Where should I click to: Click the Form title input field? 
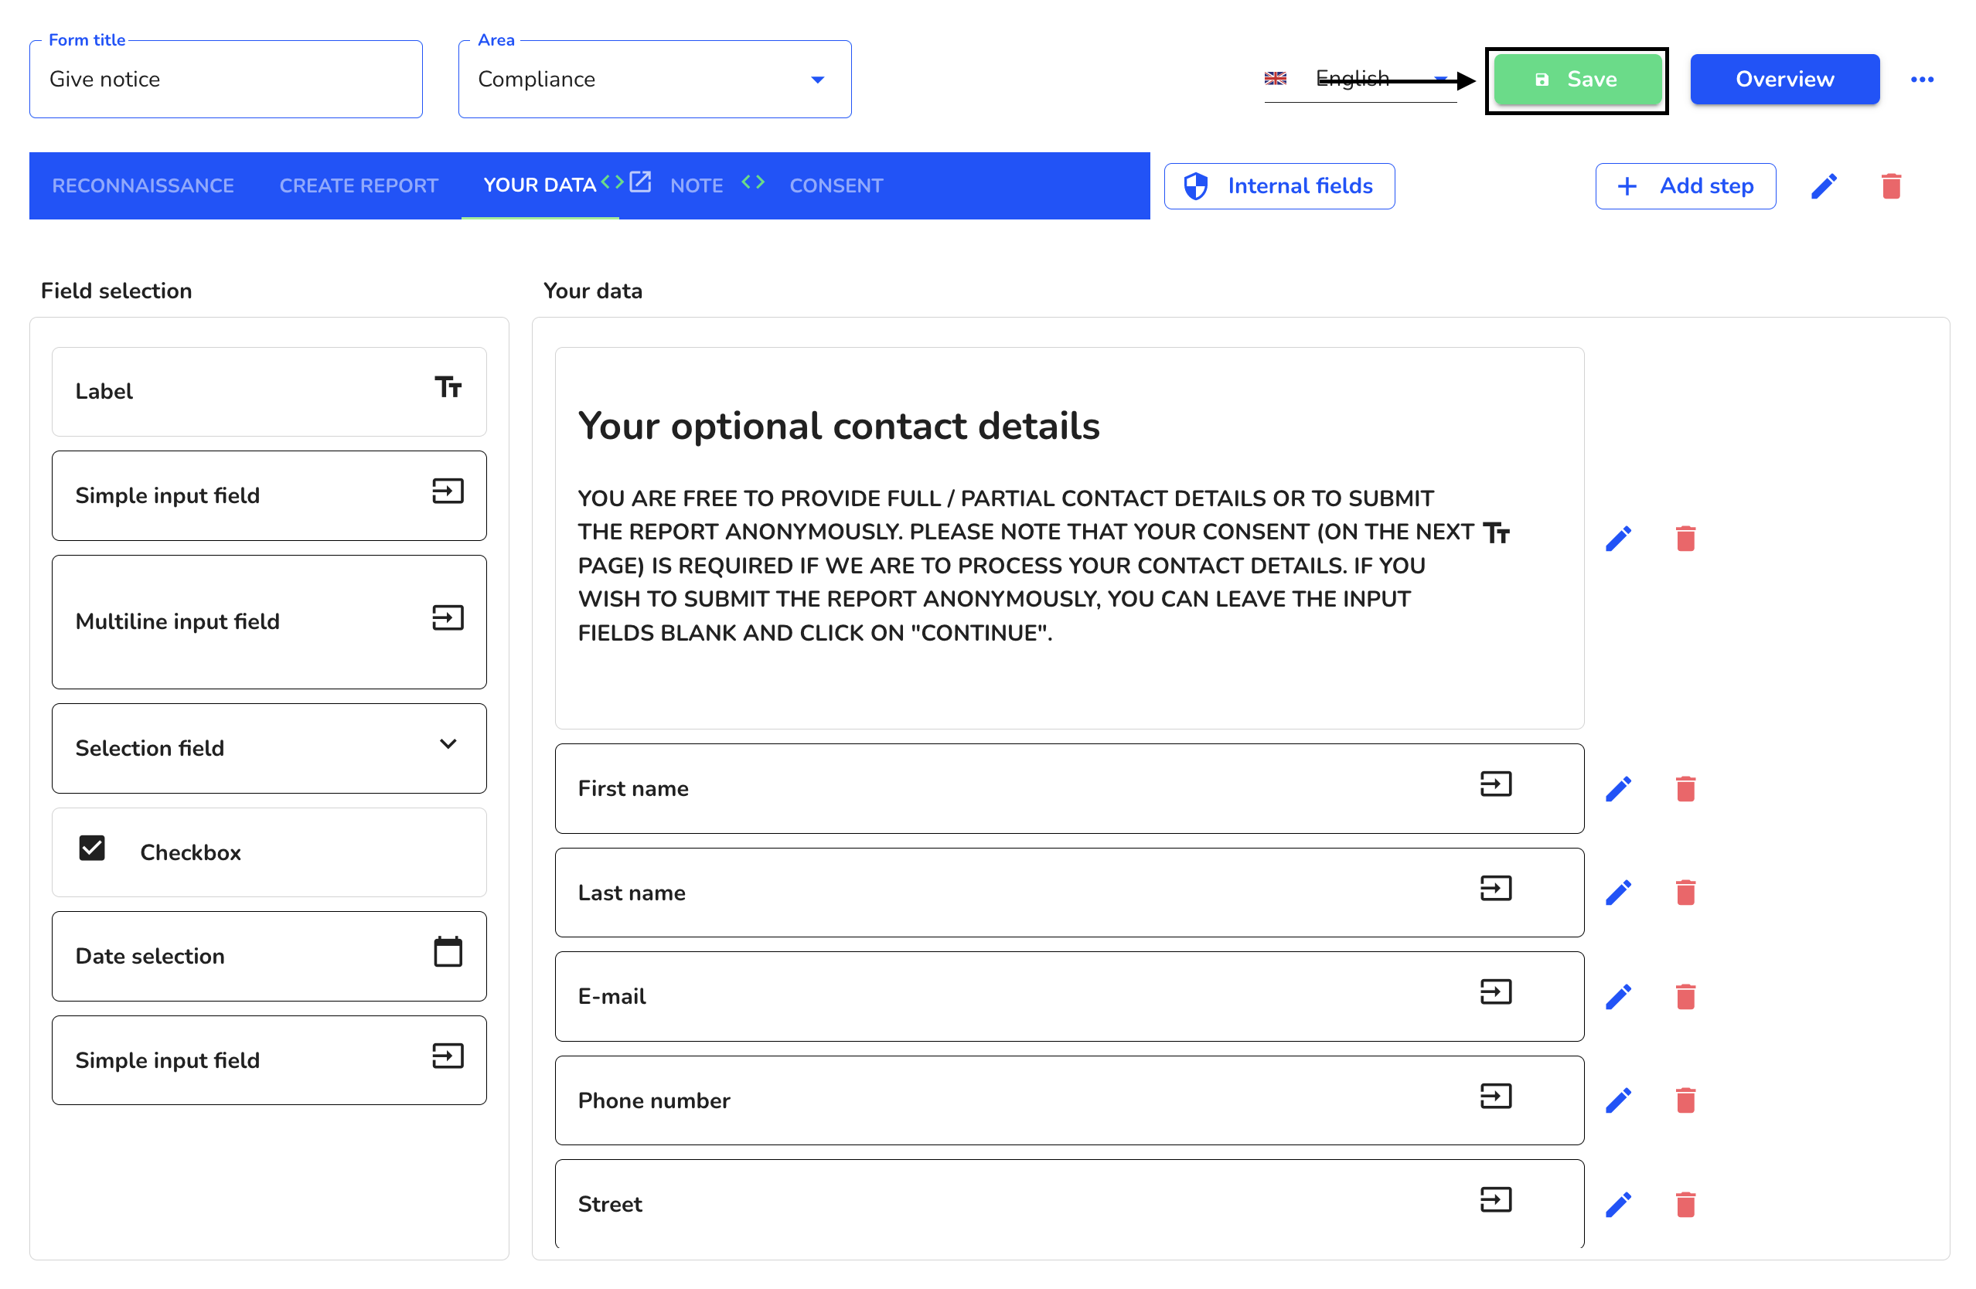[x=226, y=79]
